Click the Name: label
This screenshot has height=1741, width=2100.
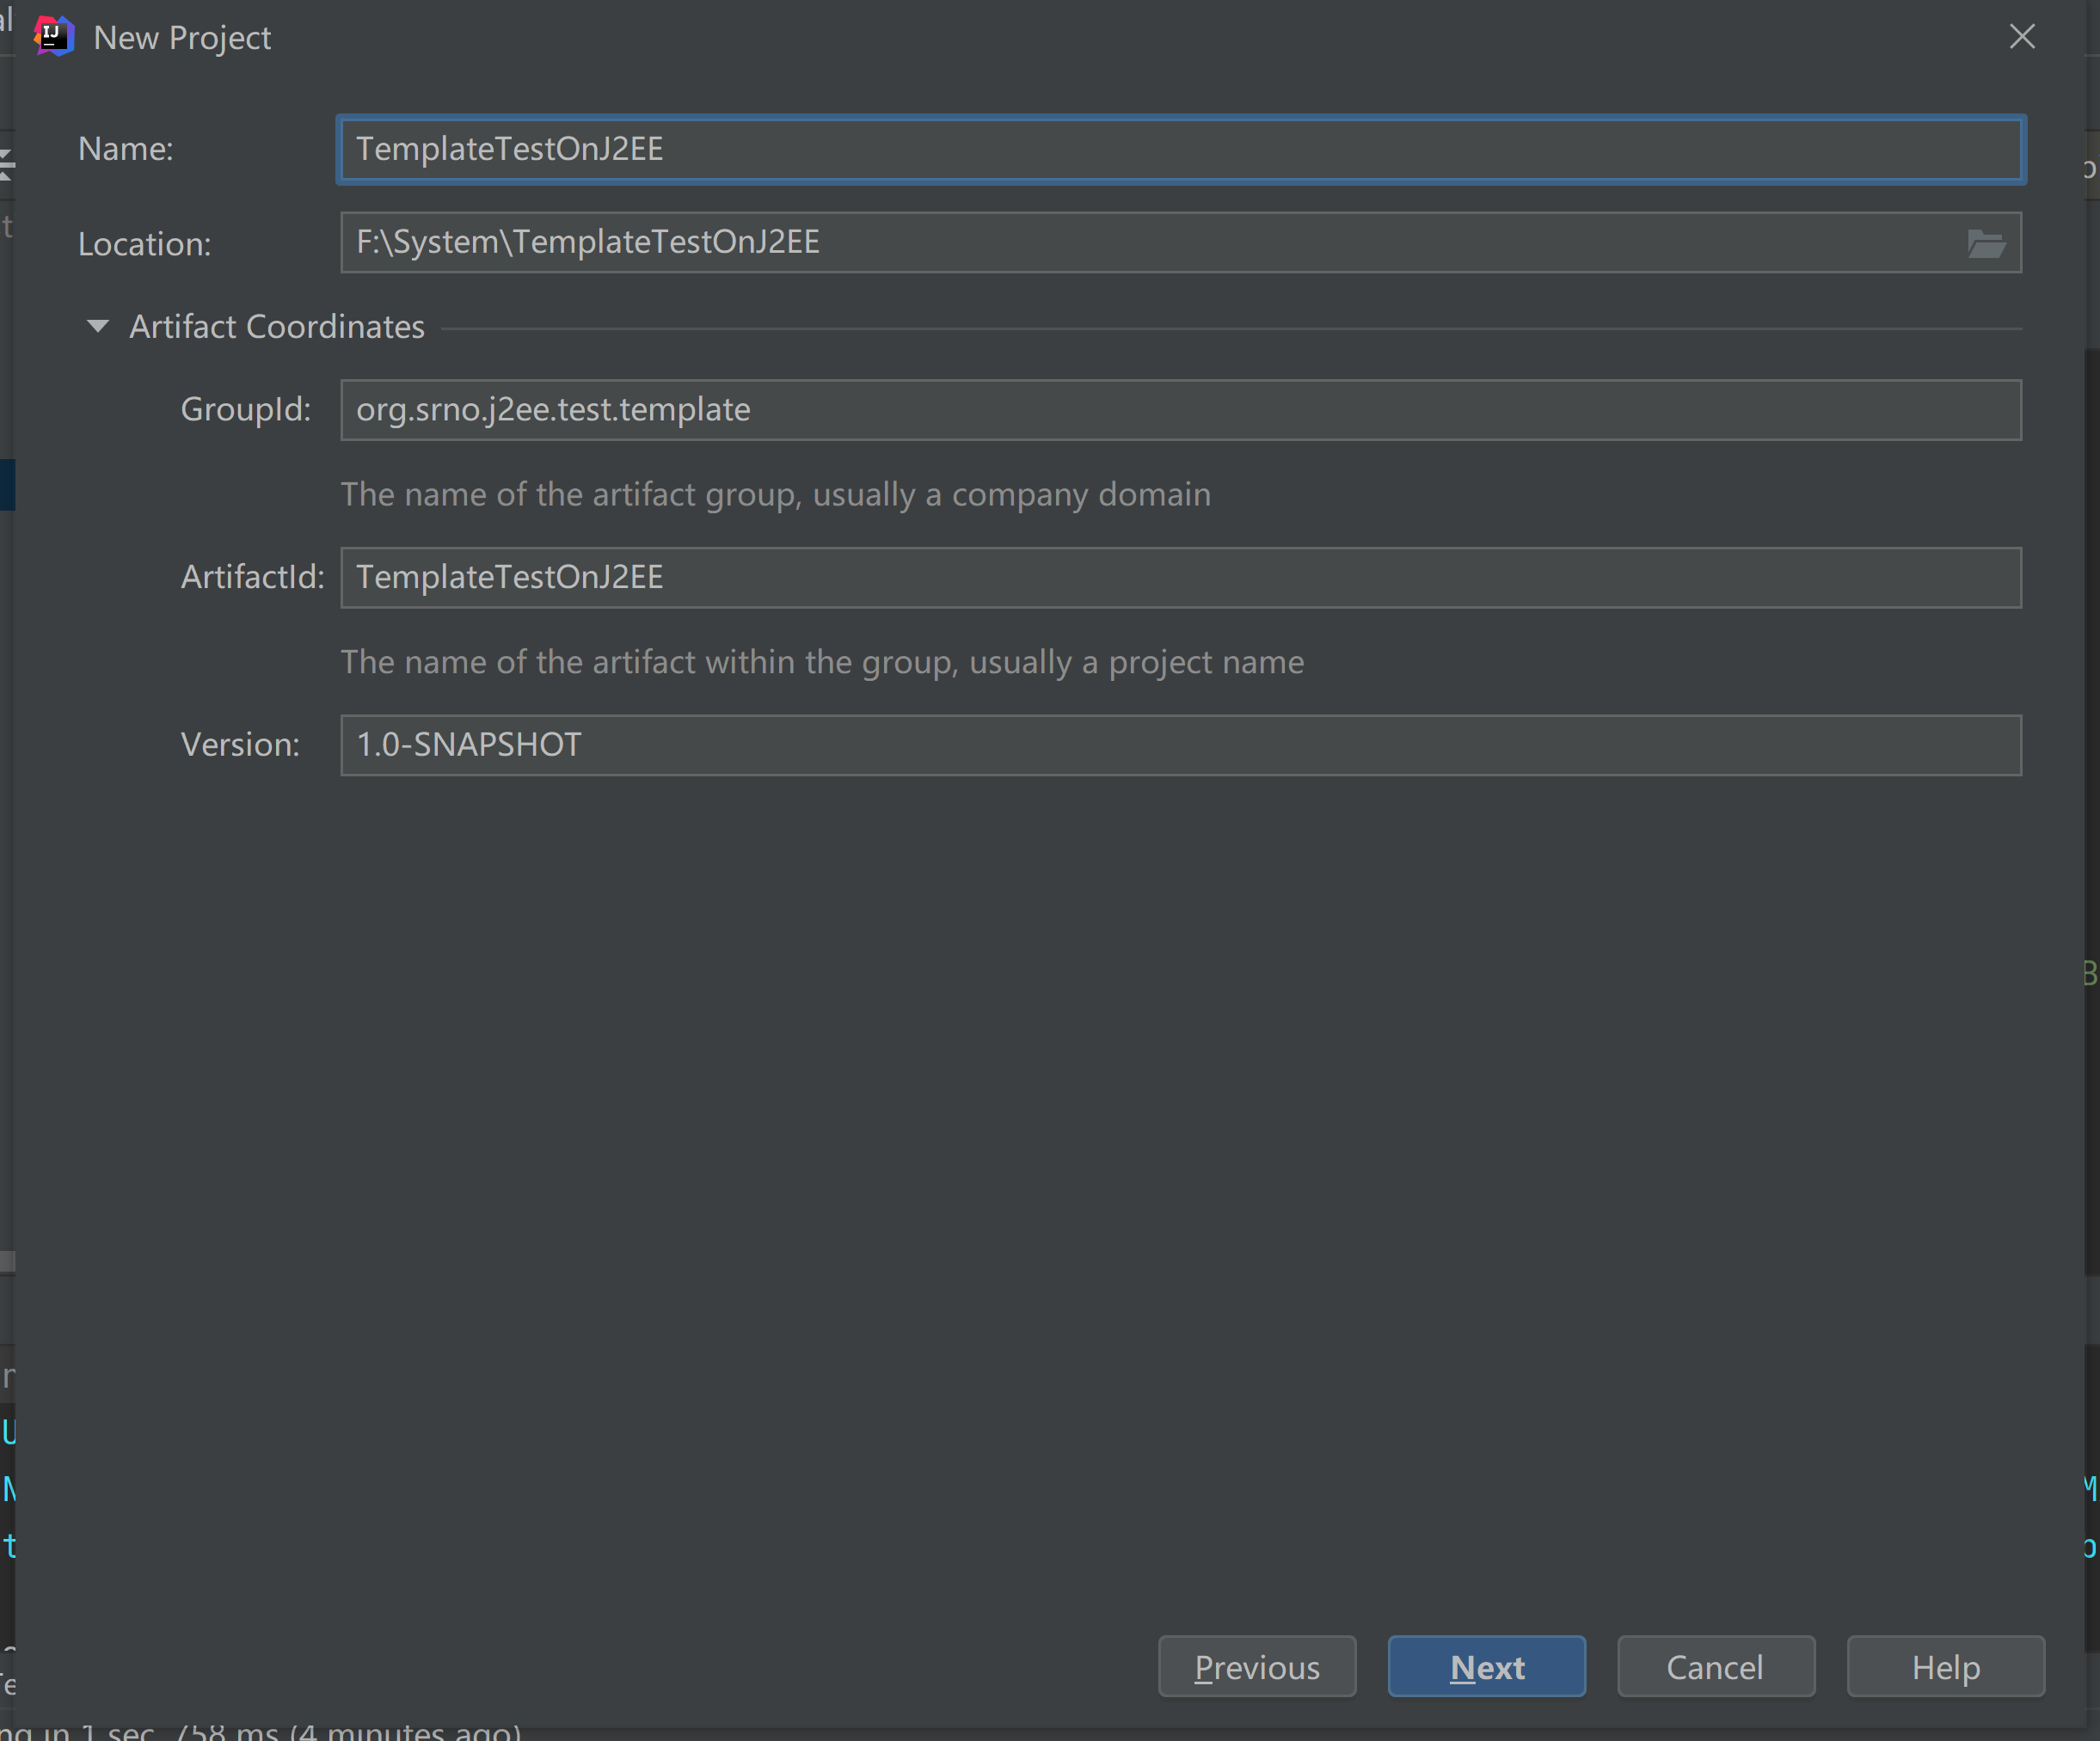click(x=126, y=149)
